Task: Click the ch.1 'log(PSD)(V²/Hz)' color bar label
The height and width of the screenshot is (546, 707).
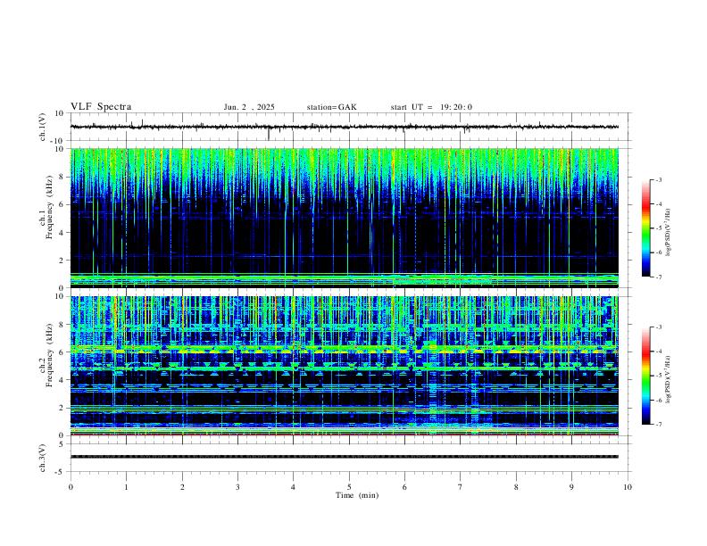Action: point(669,233)
